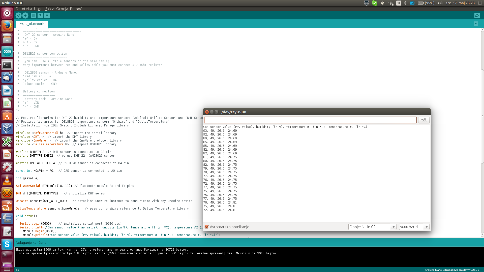Image resolution: width=484 pixels, height=272 pixels.
Task: Click the Verify sketch checkmark icon
Action: [18, 16]
